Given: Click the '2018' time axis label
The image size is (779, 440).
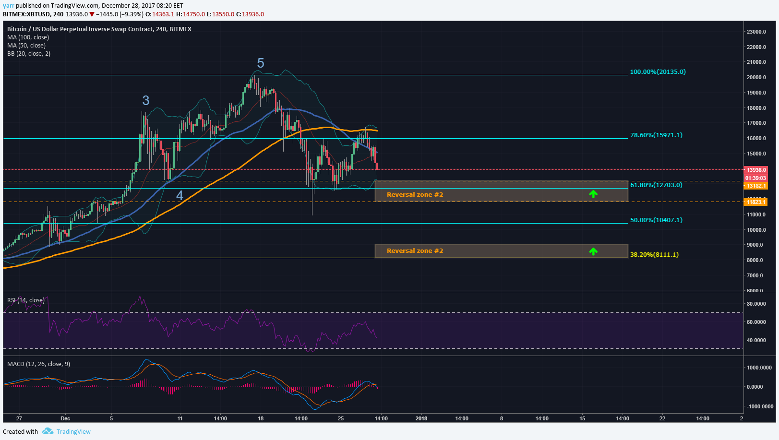Looking at the screenshot, I should (421, 418).
